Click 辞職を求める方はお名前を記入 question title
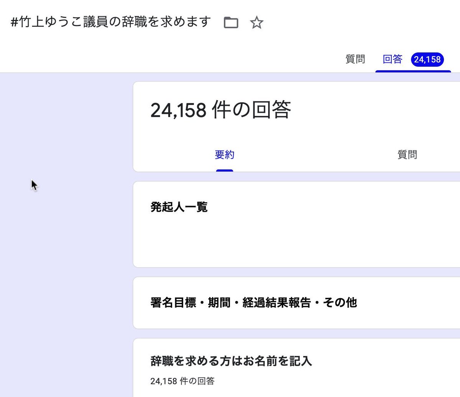 pyautogui.click(x=231, y=361)
